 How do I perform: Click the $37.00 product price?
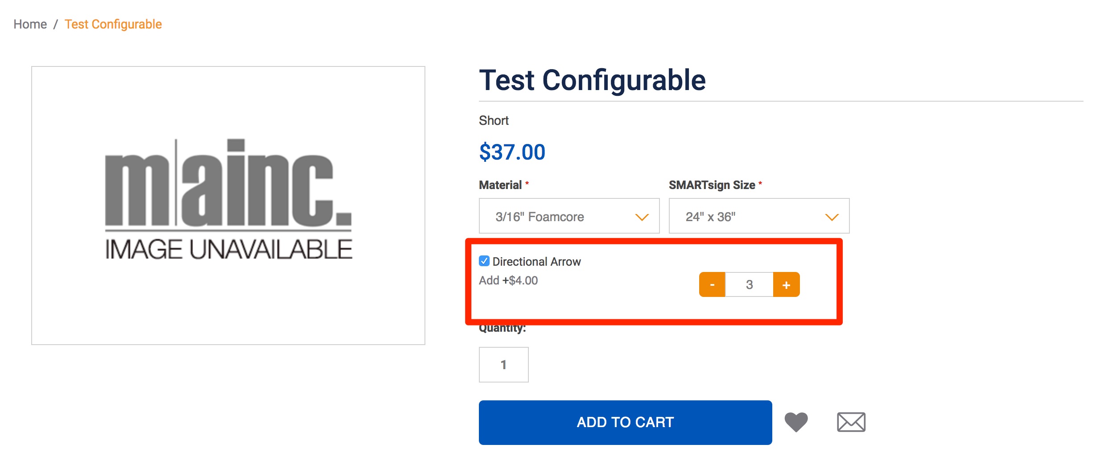512,152
